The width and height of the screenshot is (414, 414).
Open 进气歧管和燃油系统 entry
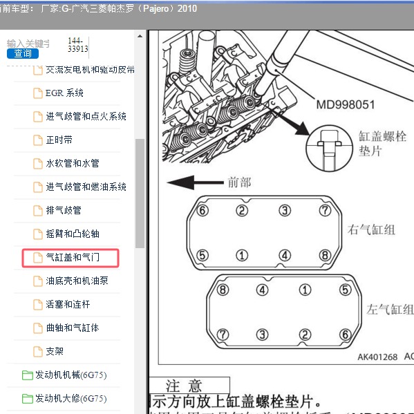(x=86, y=187)
